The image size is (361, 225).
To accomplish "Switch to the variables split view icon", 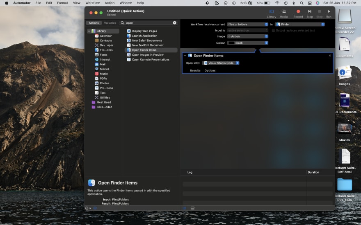I will (x=192, y=208).
